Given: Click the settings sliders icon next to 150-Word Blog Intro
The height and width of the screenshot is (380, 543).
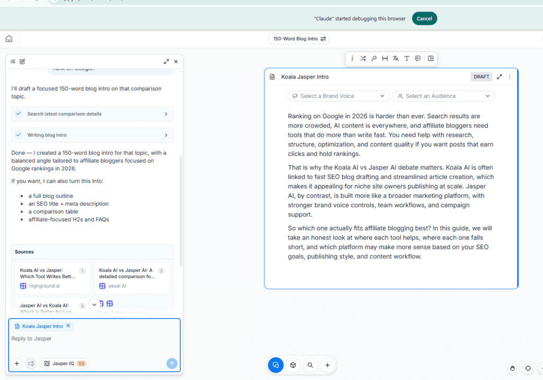Looking at the screenshot, I should 323,39.
